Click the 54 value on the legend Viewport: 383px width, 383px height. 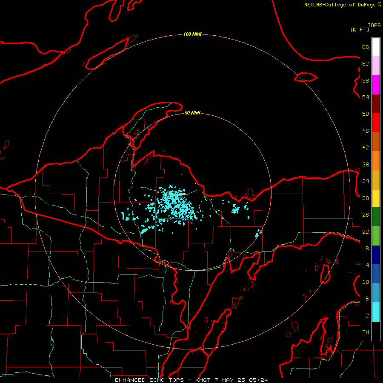(366, 97)
